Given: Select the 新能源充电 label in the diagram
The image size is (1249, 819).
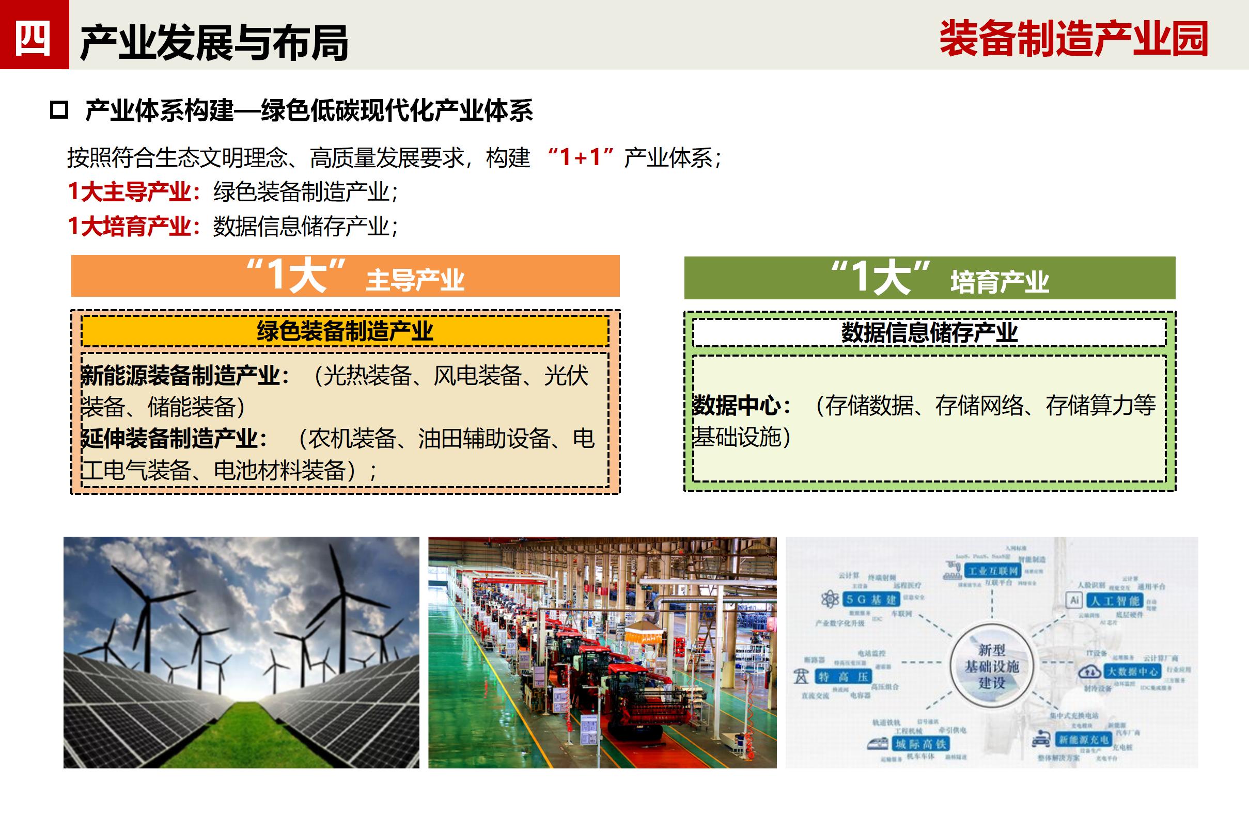Looking at the screenshot, I should [x=1083, y=740].
